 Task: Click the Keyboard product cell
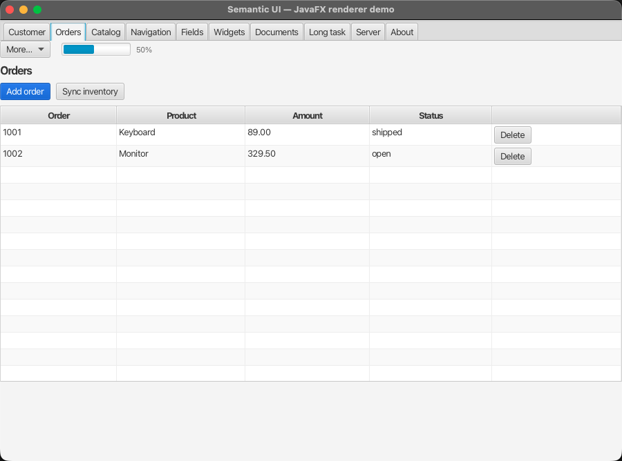181,135
